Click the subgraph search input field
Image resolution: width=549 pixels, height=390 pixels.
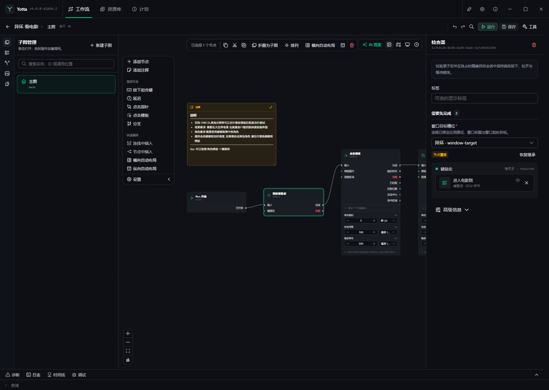point(66,64)
